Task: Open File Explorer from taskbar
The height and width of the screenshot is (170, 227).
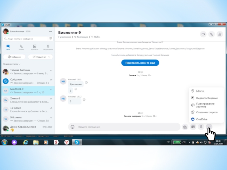Action: [36, 143]
